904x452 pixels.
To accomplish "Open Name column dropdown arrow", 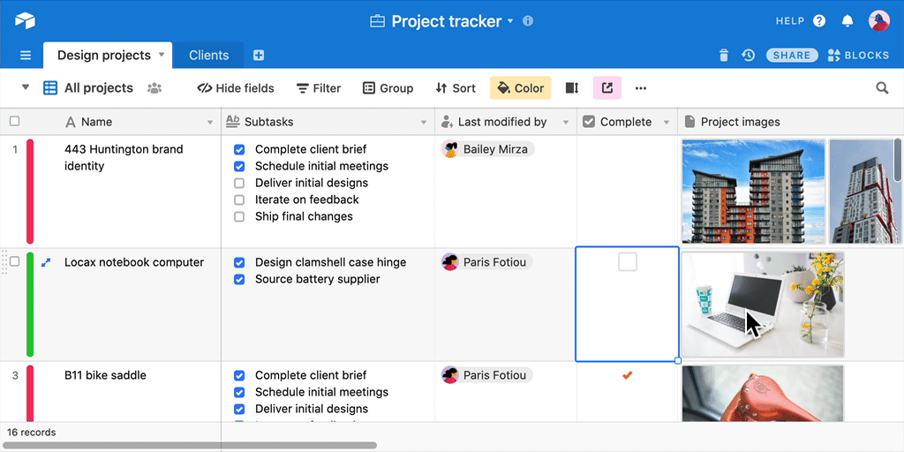I will pos(210,122).
